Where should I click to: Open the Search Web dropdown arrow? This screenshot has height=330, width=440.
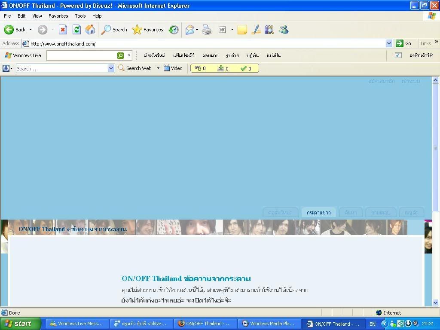point(158,68)
